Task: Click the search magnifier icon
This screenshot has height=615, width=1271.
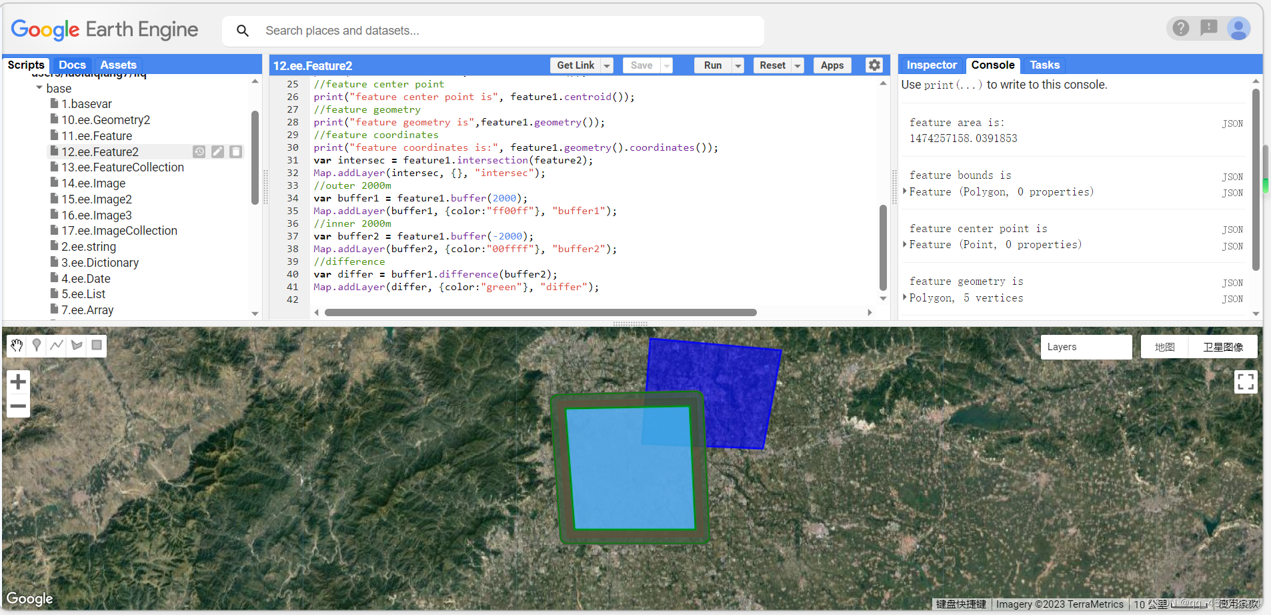Action: pyautogui.click(x=243, y=31)
